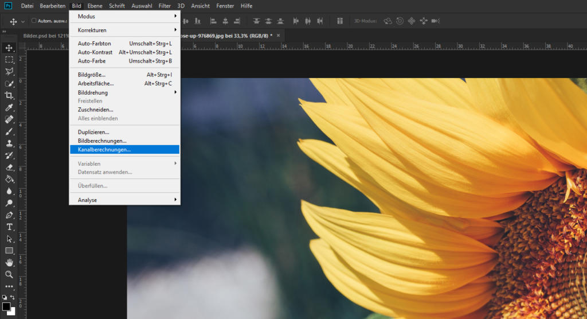Screen dimensions: 587x319
Task: Choose Auto-Kontrast menu entry
Action: [x=124, y=52]
